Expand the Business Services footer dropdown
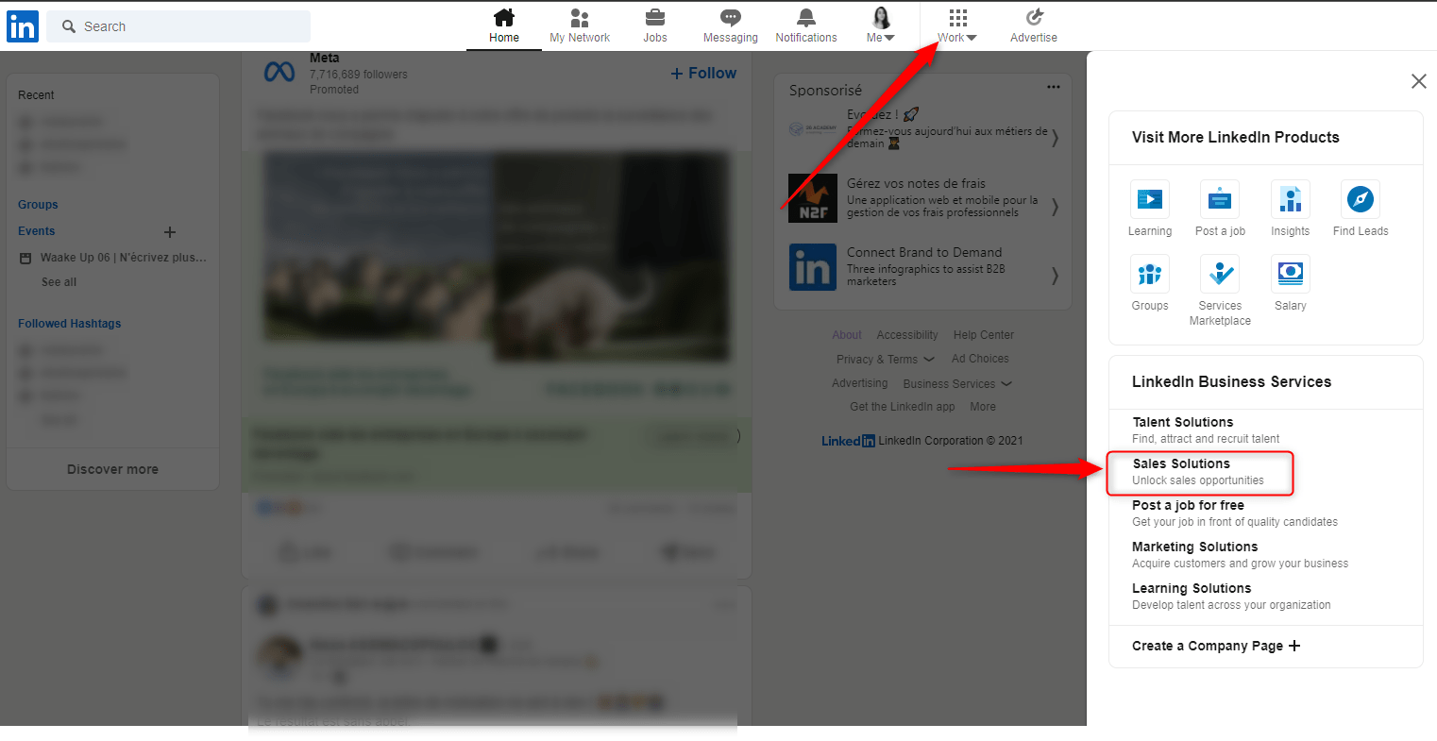Image resolution: width=1437 pixels, height=741 pixels. click(956, 383)
